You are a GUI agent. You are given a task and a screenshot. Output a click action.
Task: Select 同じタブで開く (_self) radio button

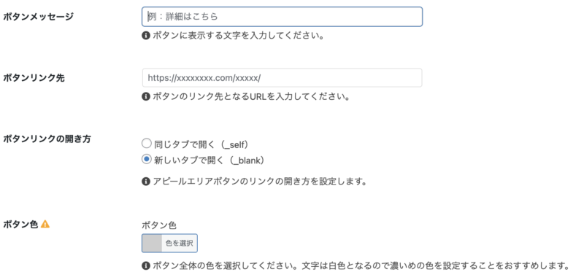(147, 143)
